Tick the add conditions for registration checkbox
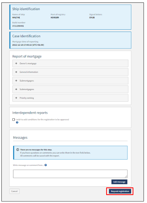This screenshot has height=203, width=147. point(13,120)
